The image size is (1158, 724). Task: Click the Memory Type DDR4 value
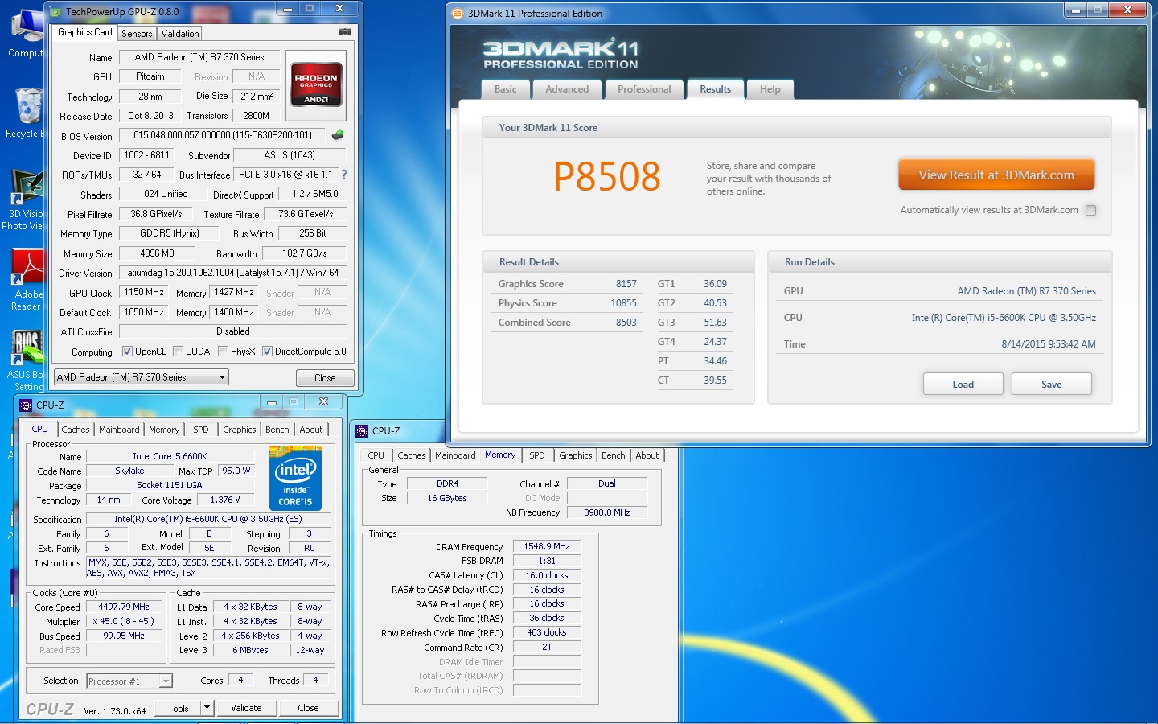coord(447,483)
